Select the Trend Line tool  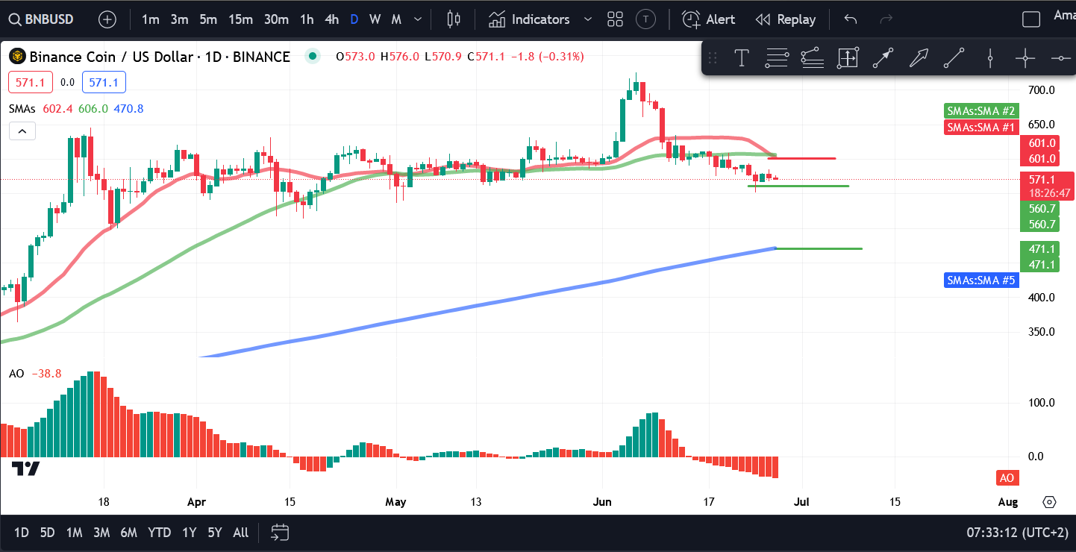pyautogui.click(x=954, y=57)
